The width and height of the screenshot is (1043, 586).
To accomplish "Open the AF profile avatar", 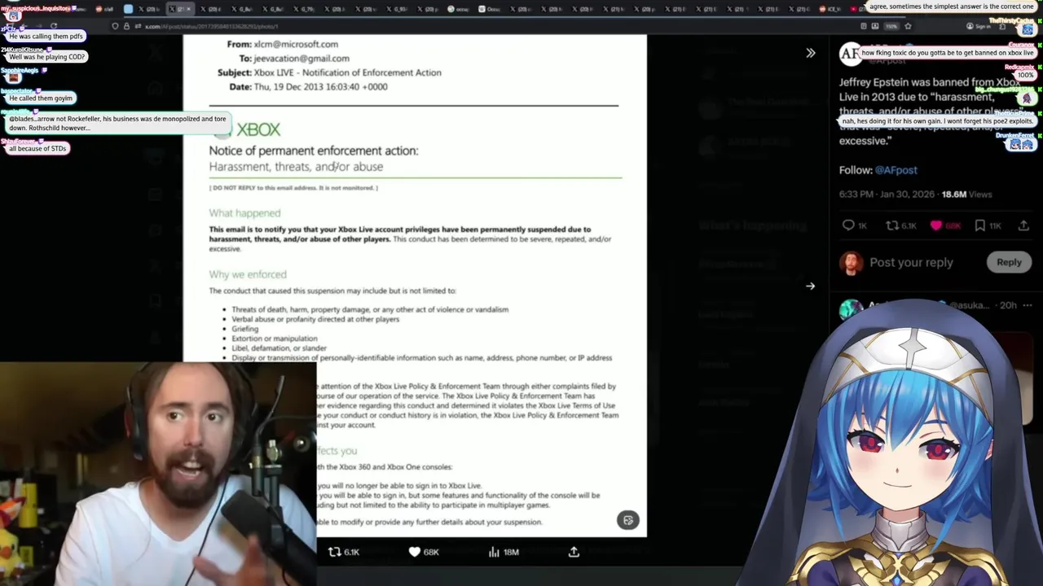I will point(851,54).
